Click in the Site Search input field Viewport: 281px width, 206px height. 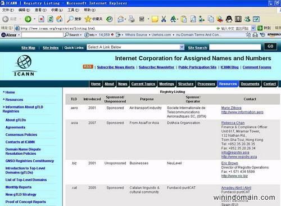(x=235, y=47)
